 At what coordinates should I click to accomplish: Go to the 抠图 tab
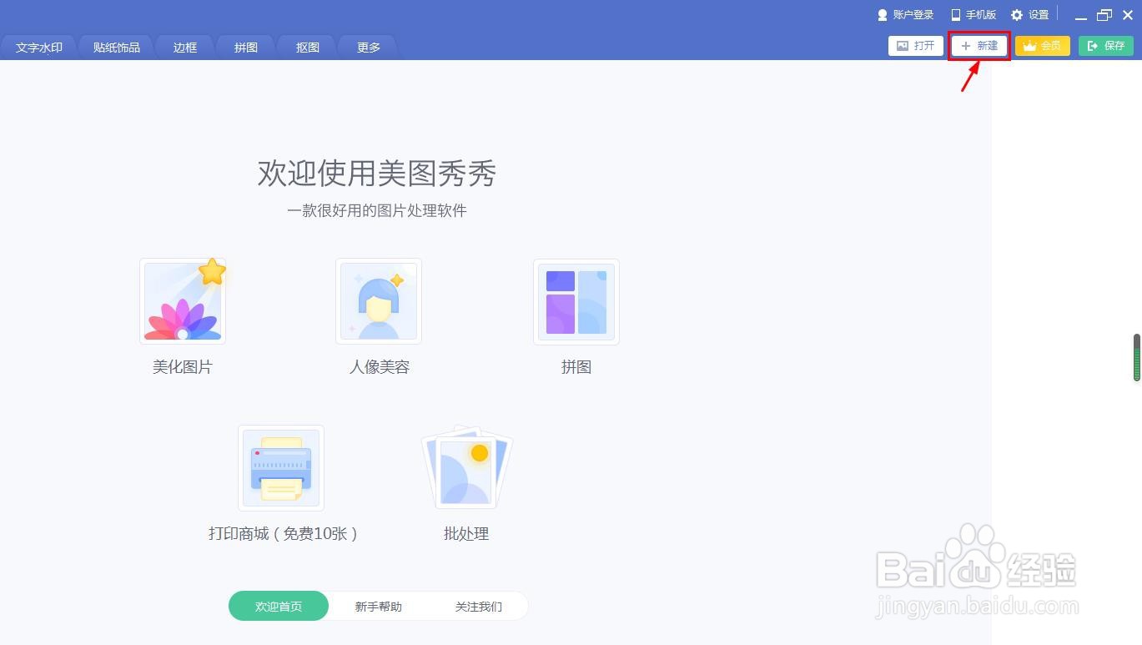click(308, 48)
